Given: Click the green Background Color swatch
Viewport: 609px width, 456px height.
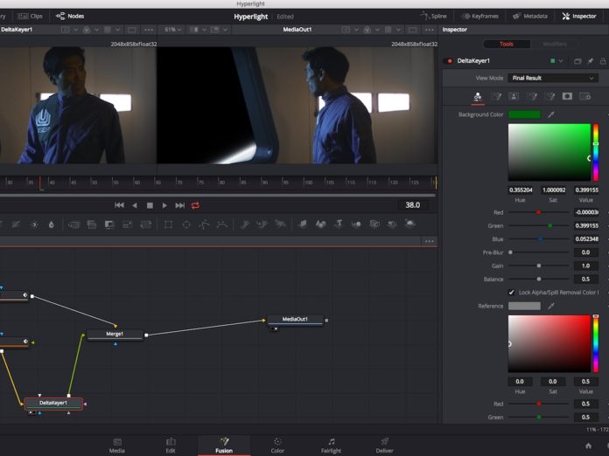Looking at the screenshot, I should (524, 114).
